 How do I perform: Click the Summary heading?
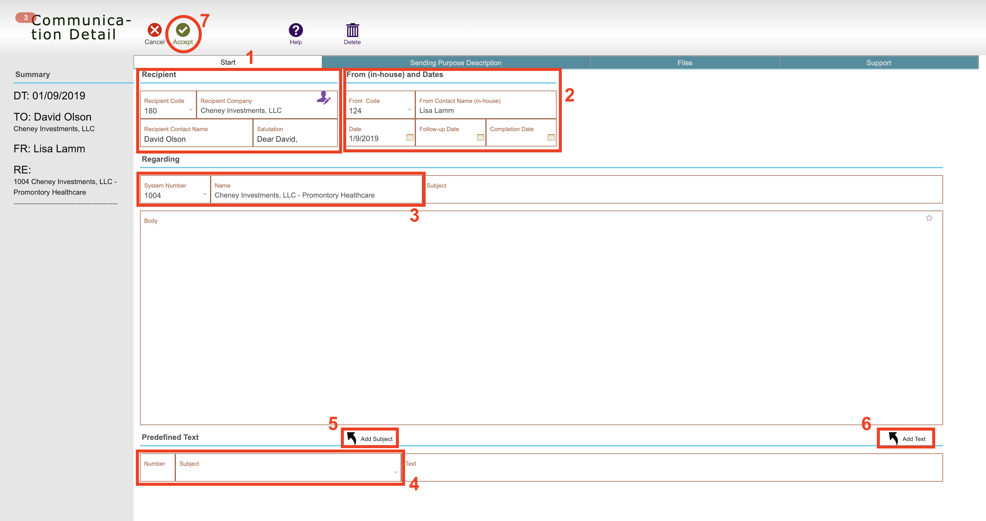(33, 74)
